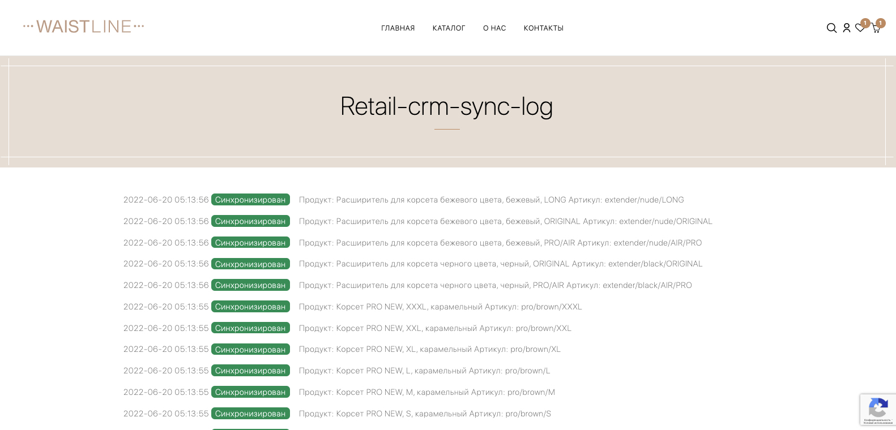This screenshot has height=430, width=896.
Task: Click Синхронизирован badge in pro/brown/XL row
Action: tap(250, 349)
